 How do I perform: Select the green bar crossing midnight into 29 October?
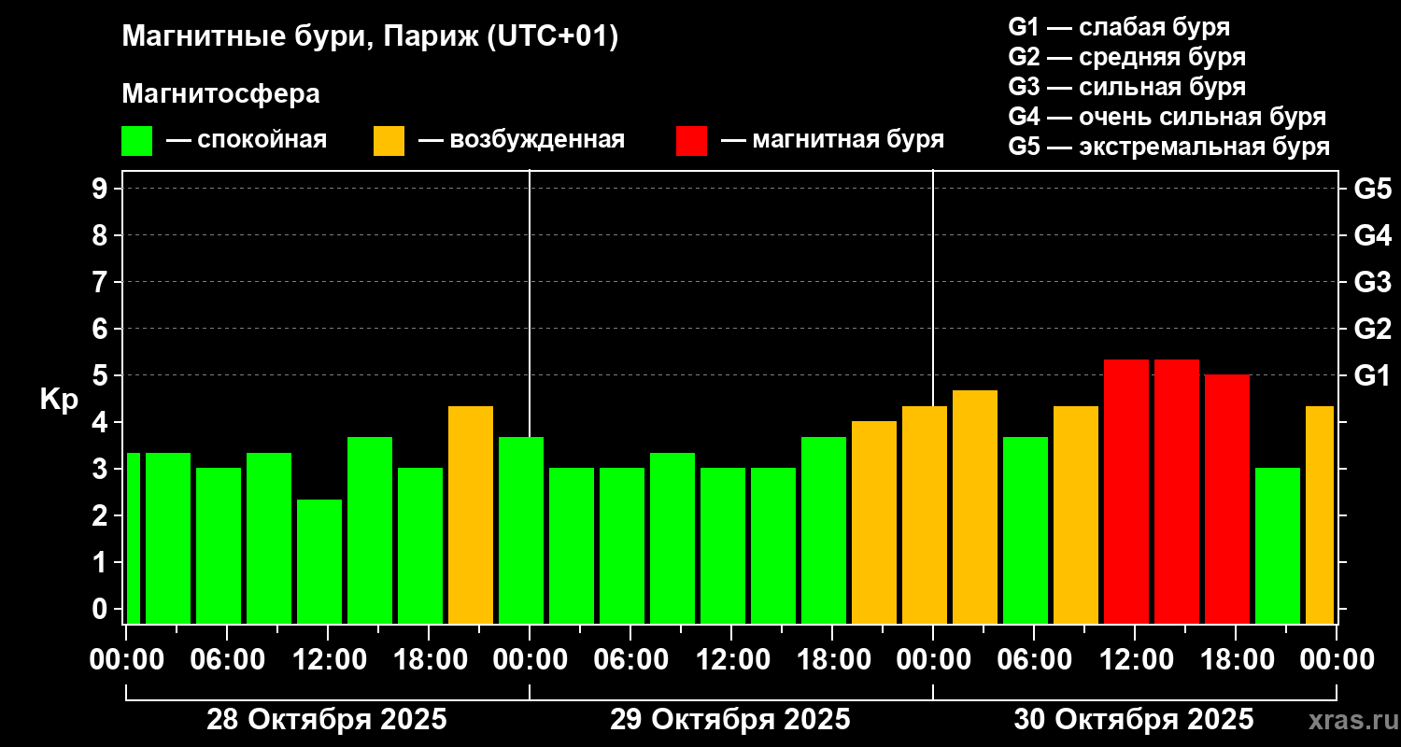[x=521, y=530]
